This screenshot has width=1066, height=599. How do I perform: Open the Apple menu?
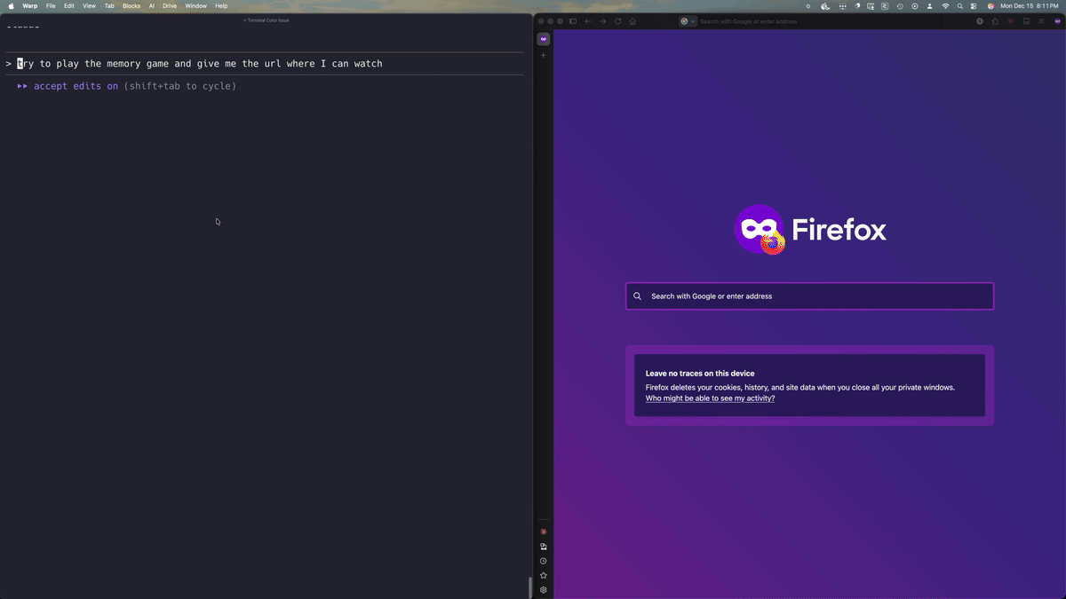pos(11,6)
